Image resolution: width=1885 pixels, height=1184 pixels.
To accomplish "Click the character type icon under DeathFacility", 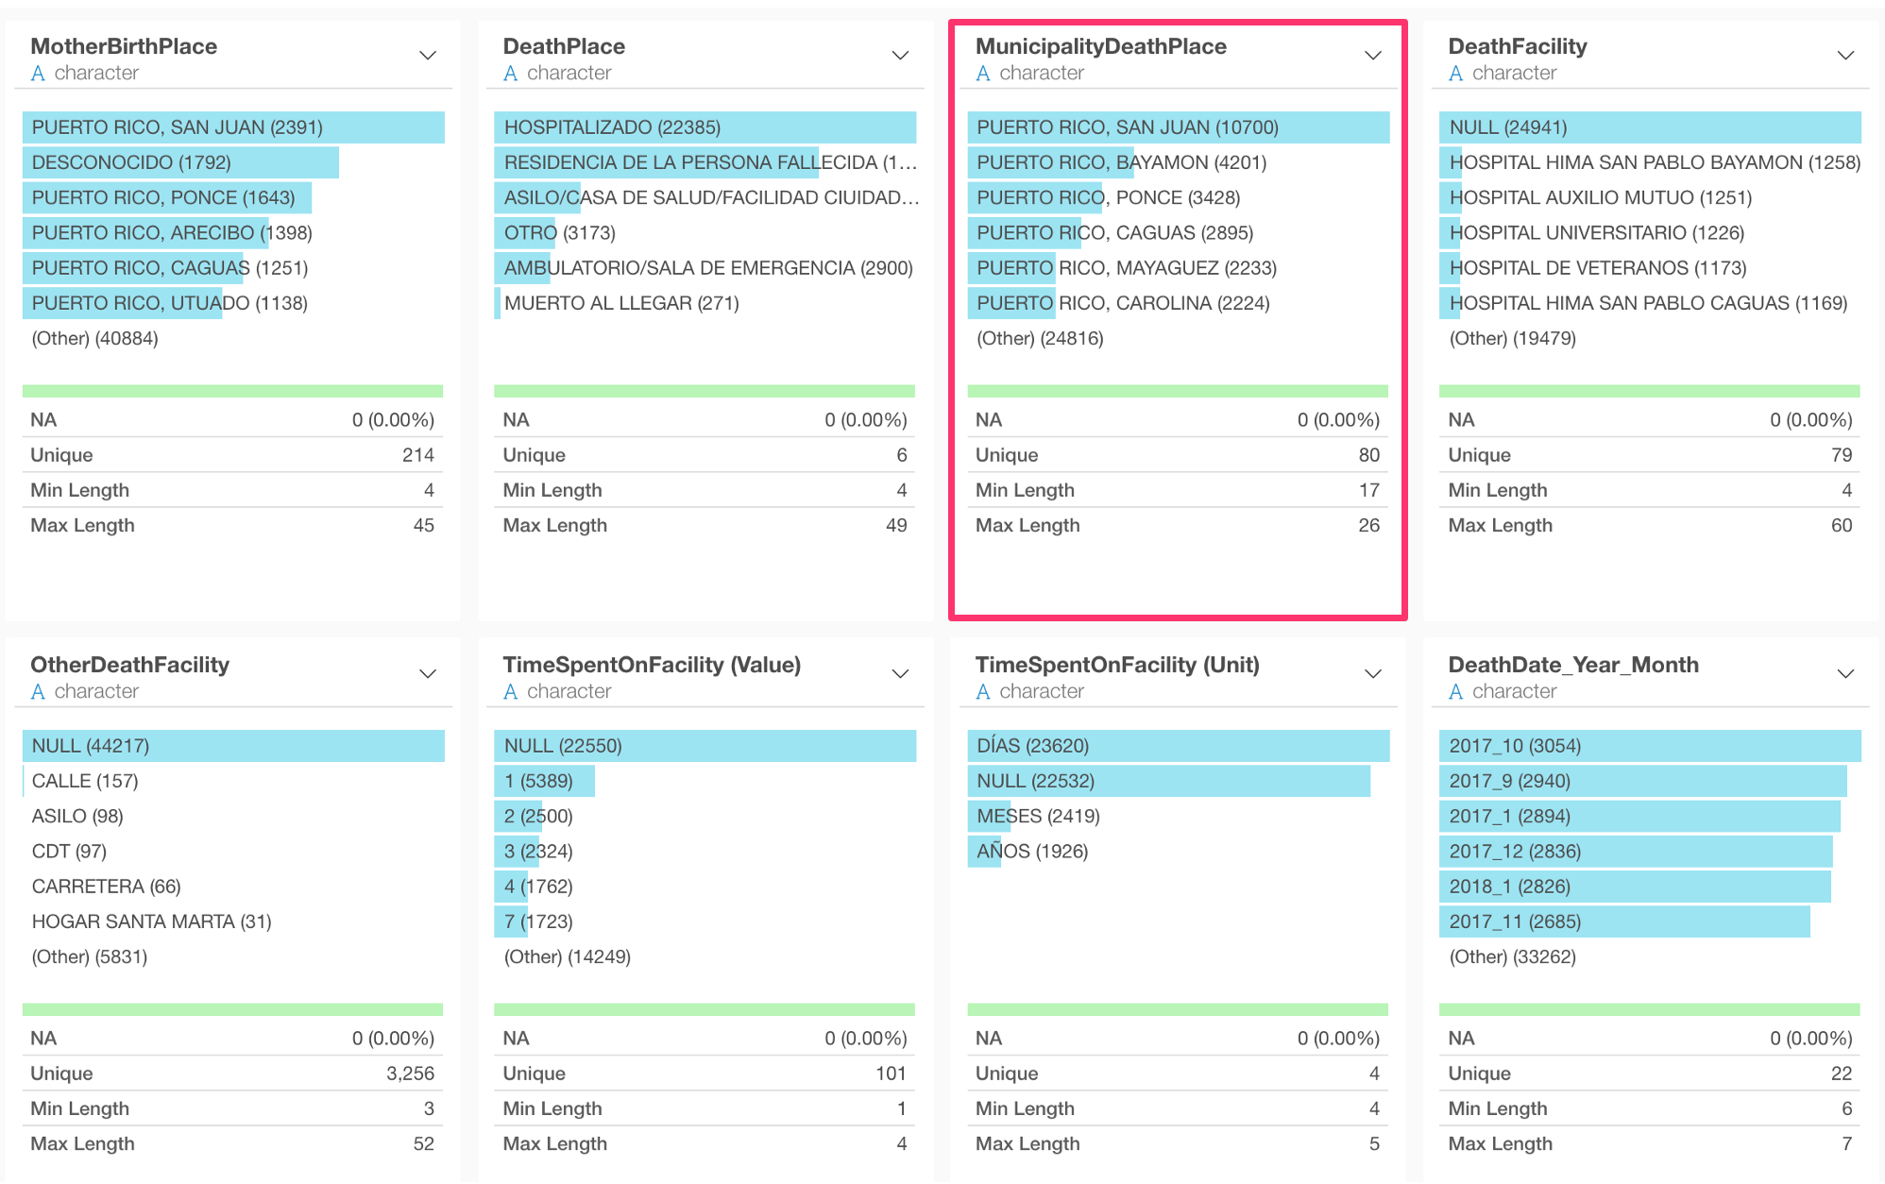I will 1456,73.
